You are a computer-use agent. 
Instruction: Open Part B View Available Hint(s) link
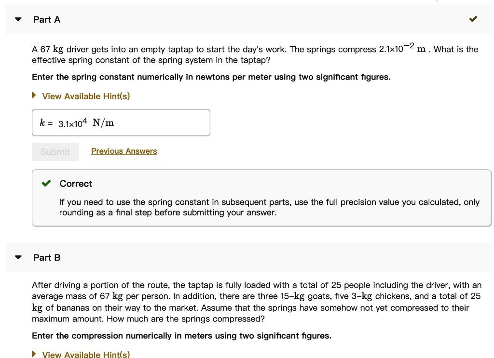click(86, 355)
